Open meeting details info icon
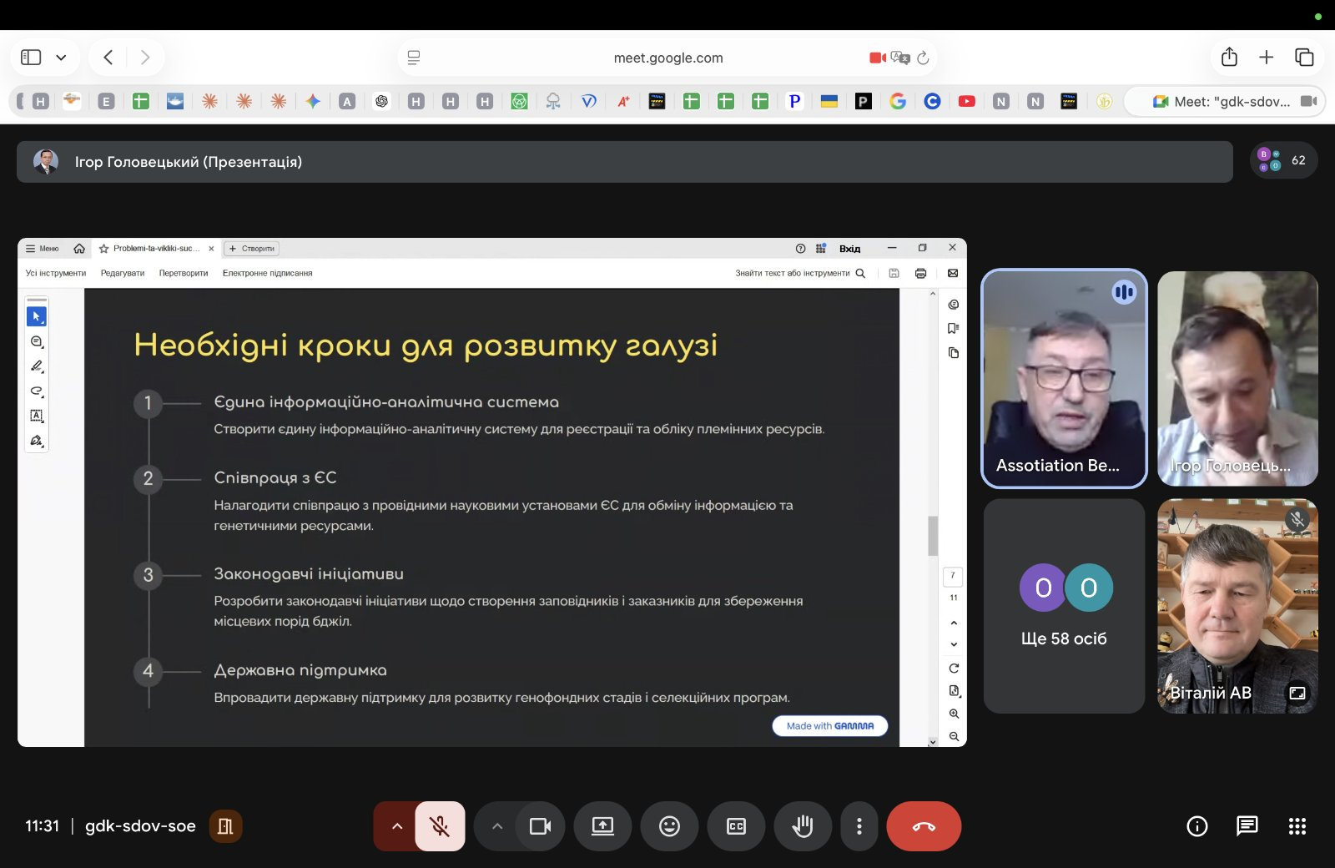This screenshot has width=1335, height=868. coord(1196,826)
